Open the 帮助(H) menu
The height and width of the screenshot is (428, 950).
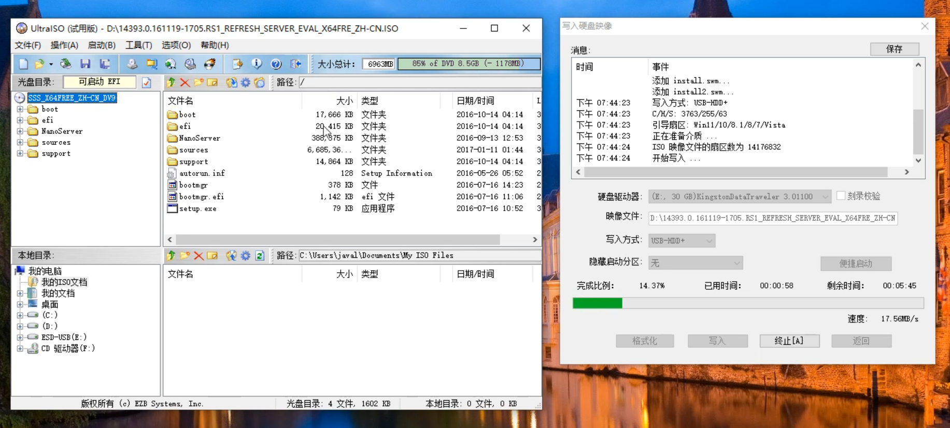point(215,45)
